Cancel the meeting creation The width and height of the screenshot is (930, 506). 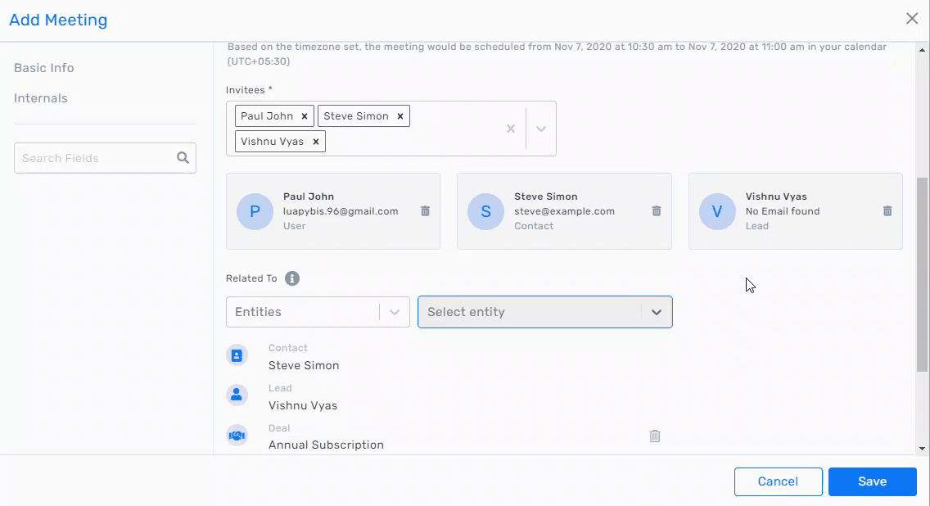(779, 481)
